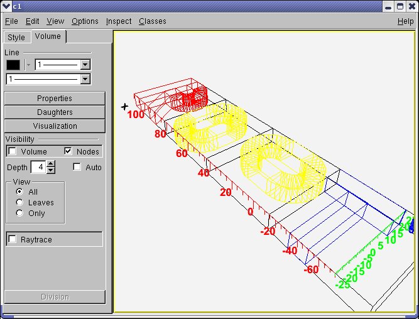Open the window menu icon in title bar

click(x=6, y=6)
